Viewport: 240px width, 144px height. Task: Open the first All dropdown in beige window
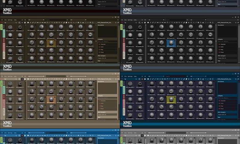[x=36, y=76]
